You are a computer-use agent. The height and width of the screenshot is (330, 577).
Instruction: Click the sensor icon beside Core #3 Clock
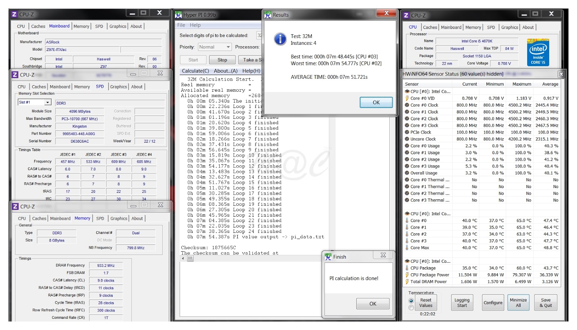(407, 125)
